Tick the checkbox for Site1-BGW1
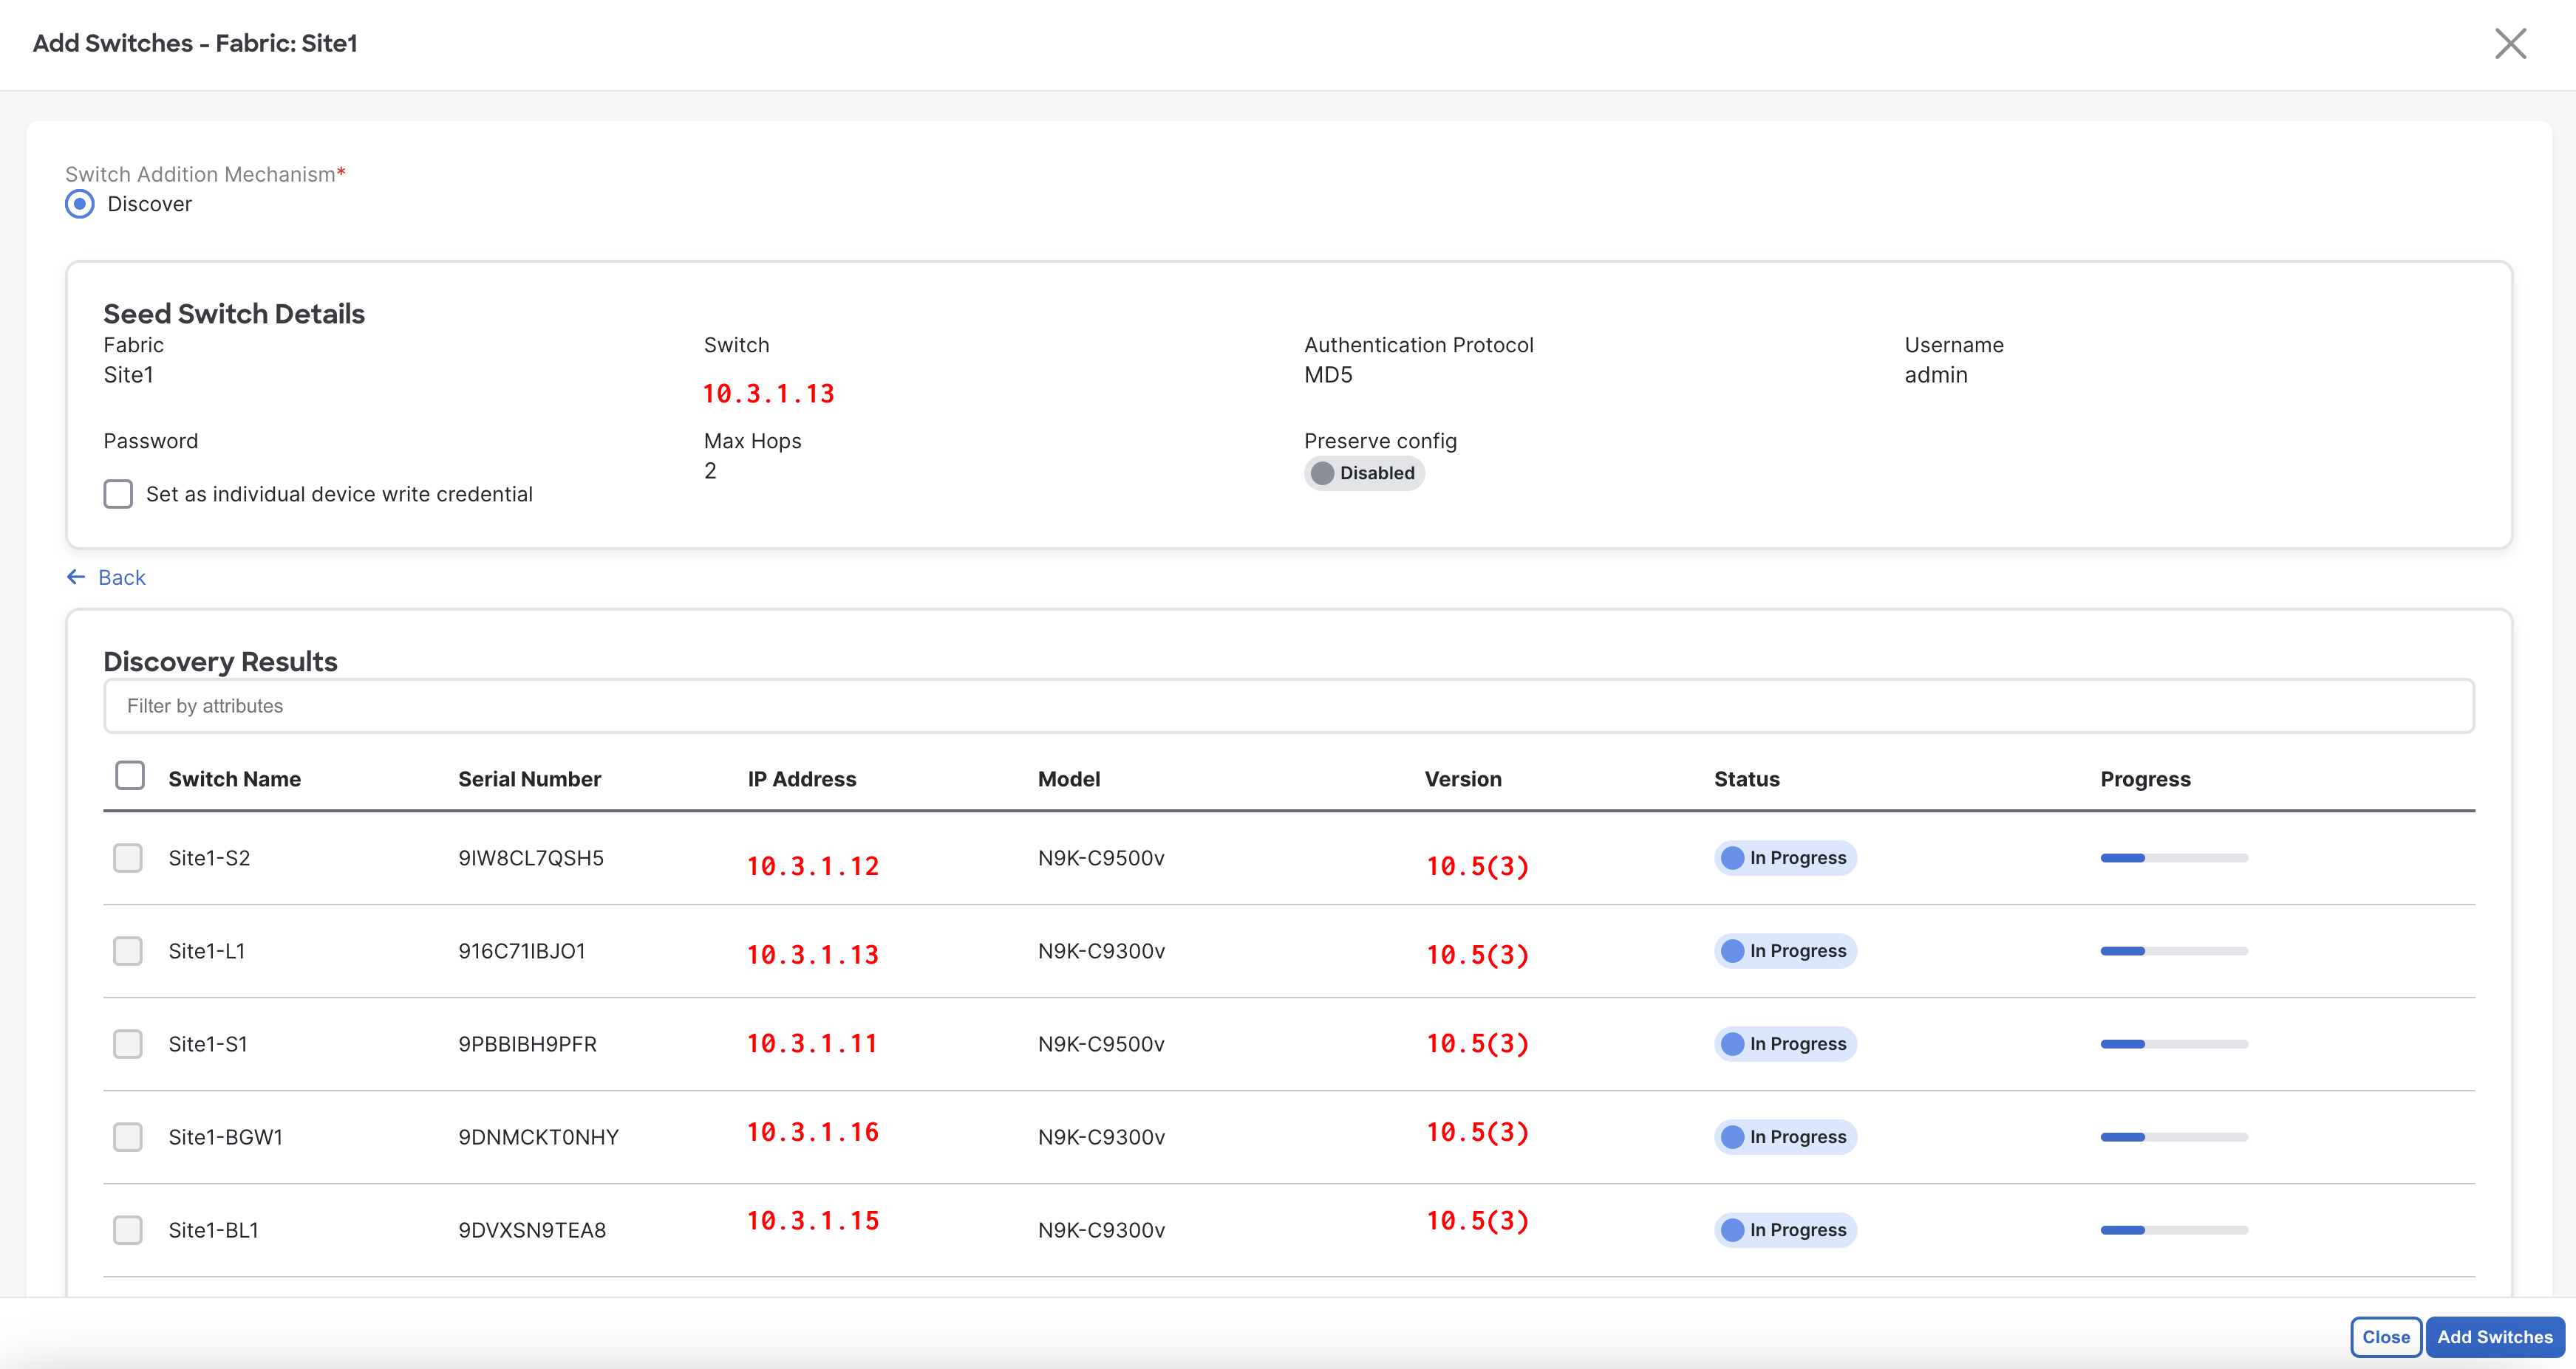The height and width of the screenshot is (1369, 2576). point(128,1136)
